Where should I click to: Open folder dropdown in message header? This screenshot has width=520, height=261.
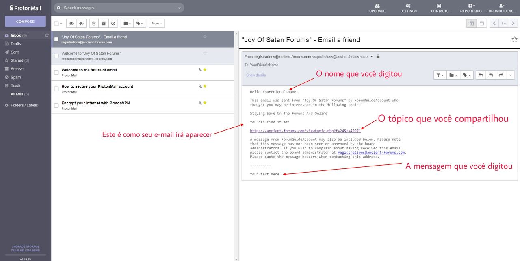tap(453, 75)
